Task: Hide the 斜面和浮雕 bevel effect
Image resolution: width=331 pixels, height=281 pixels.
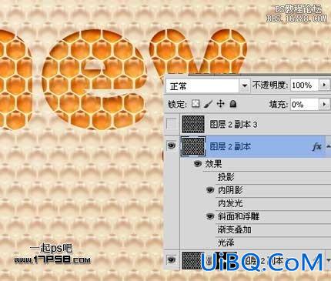Action: (210, 216)
